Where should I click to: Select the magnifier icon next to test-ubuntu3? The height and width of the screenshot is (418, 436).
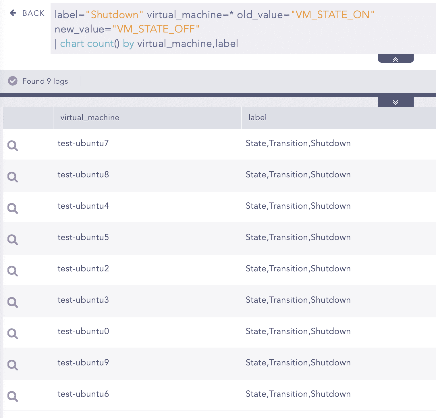point(13,302)
